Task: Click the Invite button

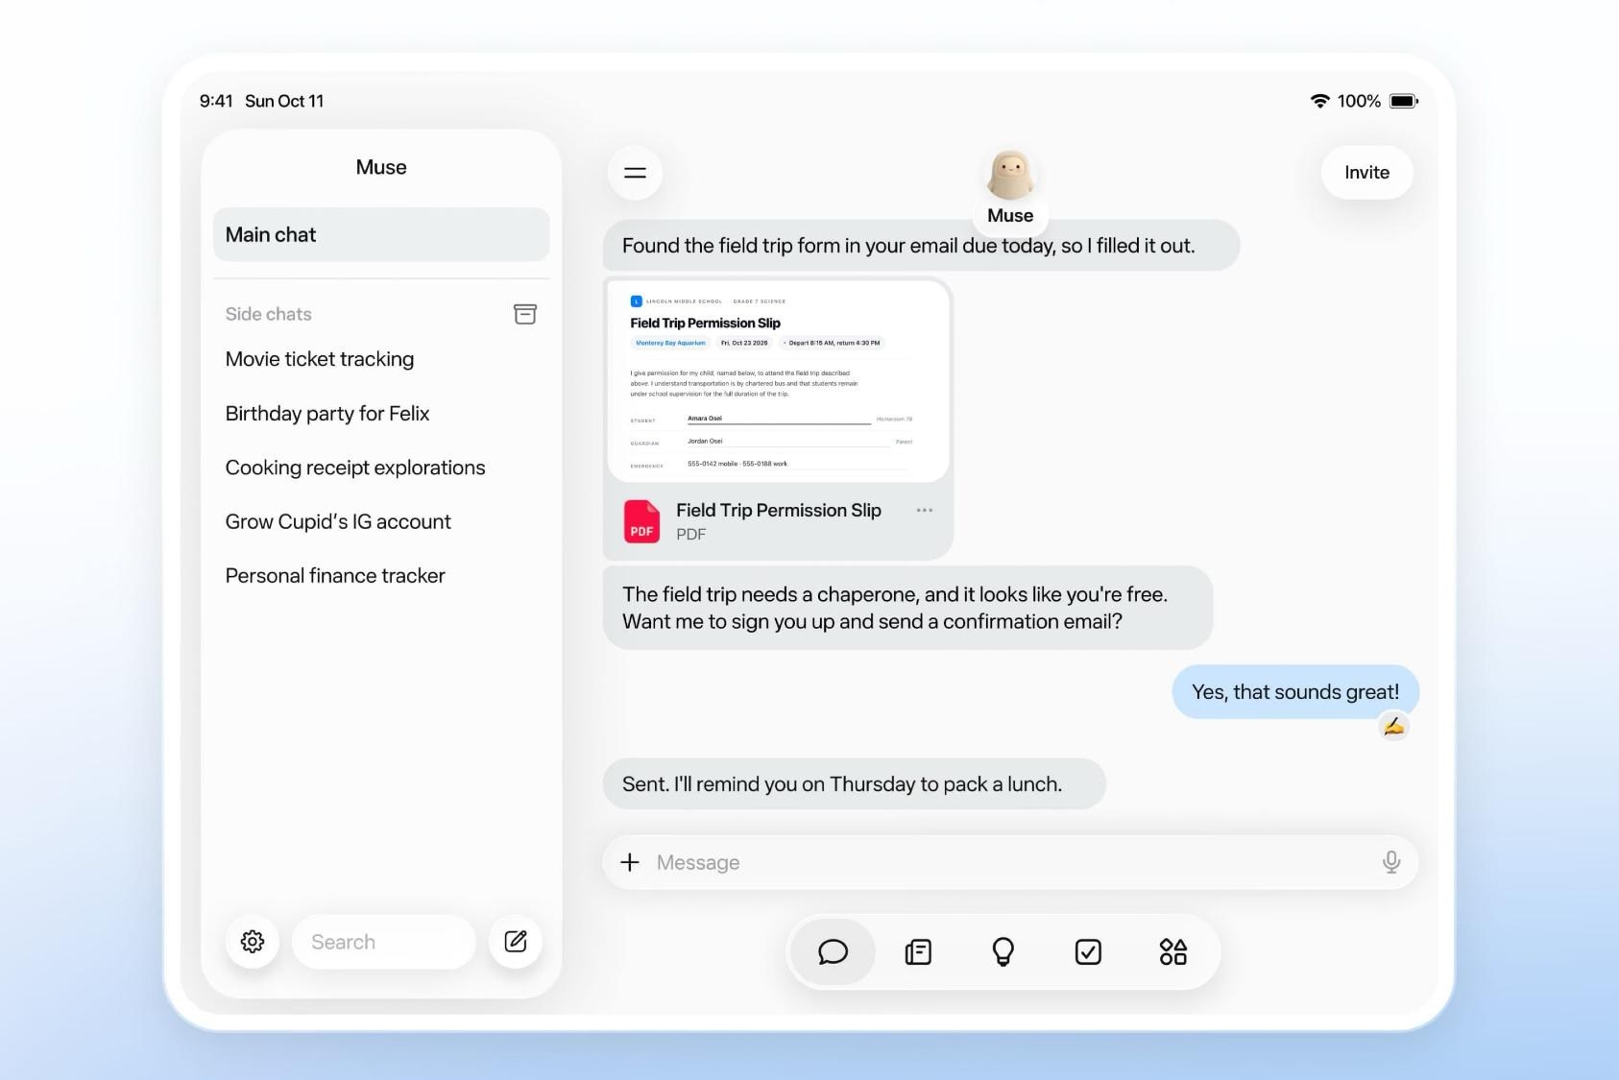Action: pos(1366,173)
